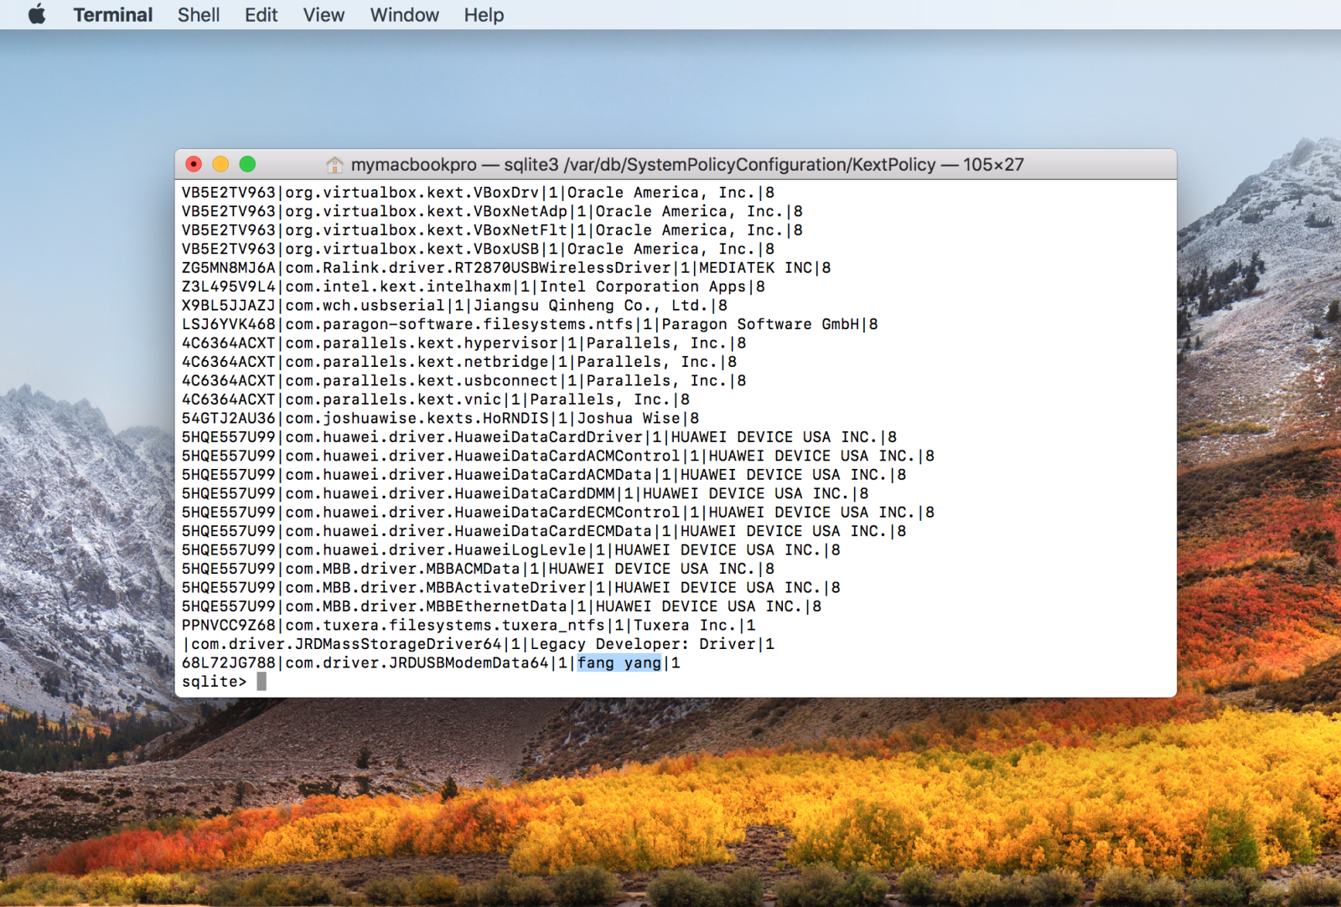
Task: Click the parallels.kext.vnic row
Action: [437, 400]
